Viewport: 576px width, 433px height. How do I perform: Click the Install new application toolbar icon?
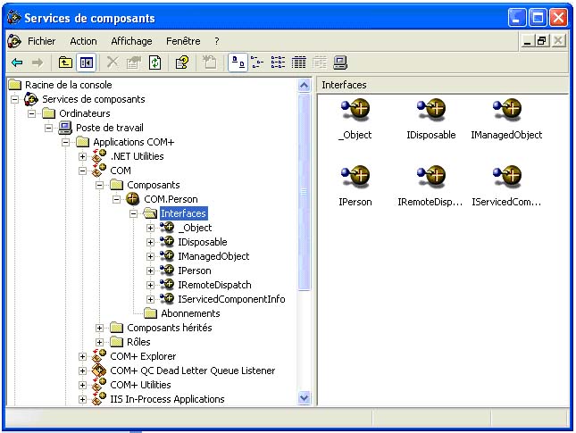pos(209,62)
